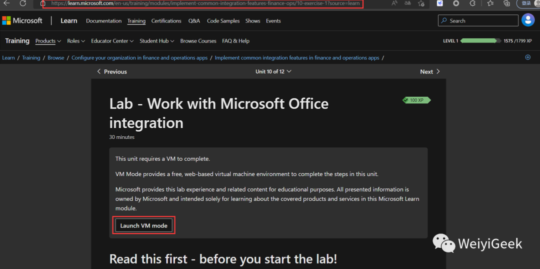Click the Learn breadcrumb link

click(8, 58)
